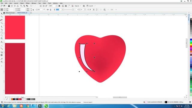The width and height of the screenshot is (192, 108).
Task: Switch to the HEART SHAPE.cdr tab
Action: click(22, 13)
